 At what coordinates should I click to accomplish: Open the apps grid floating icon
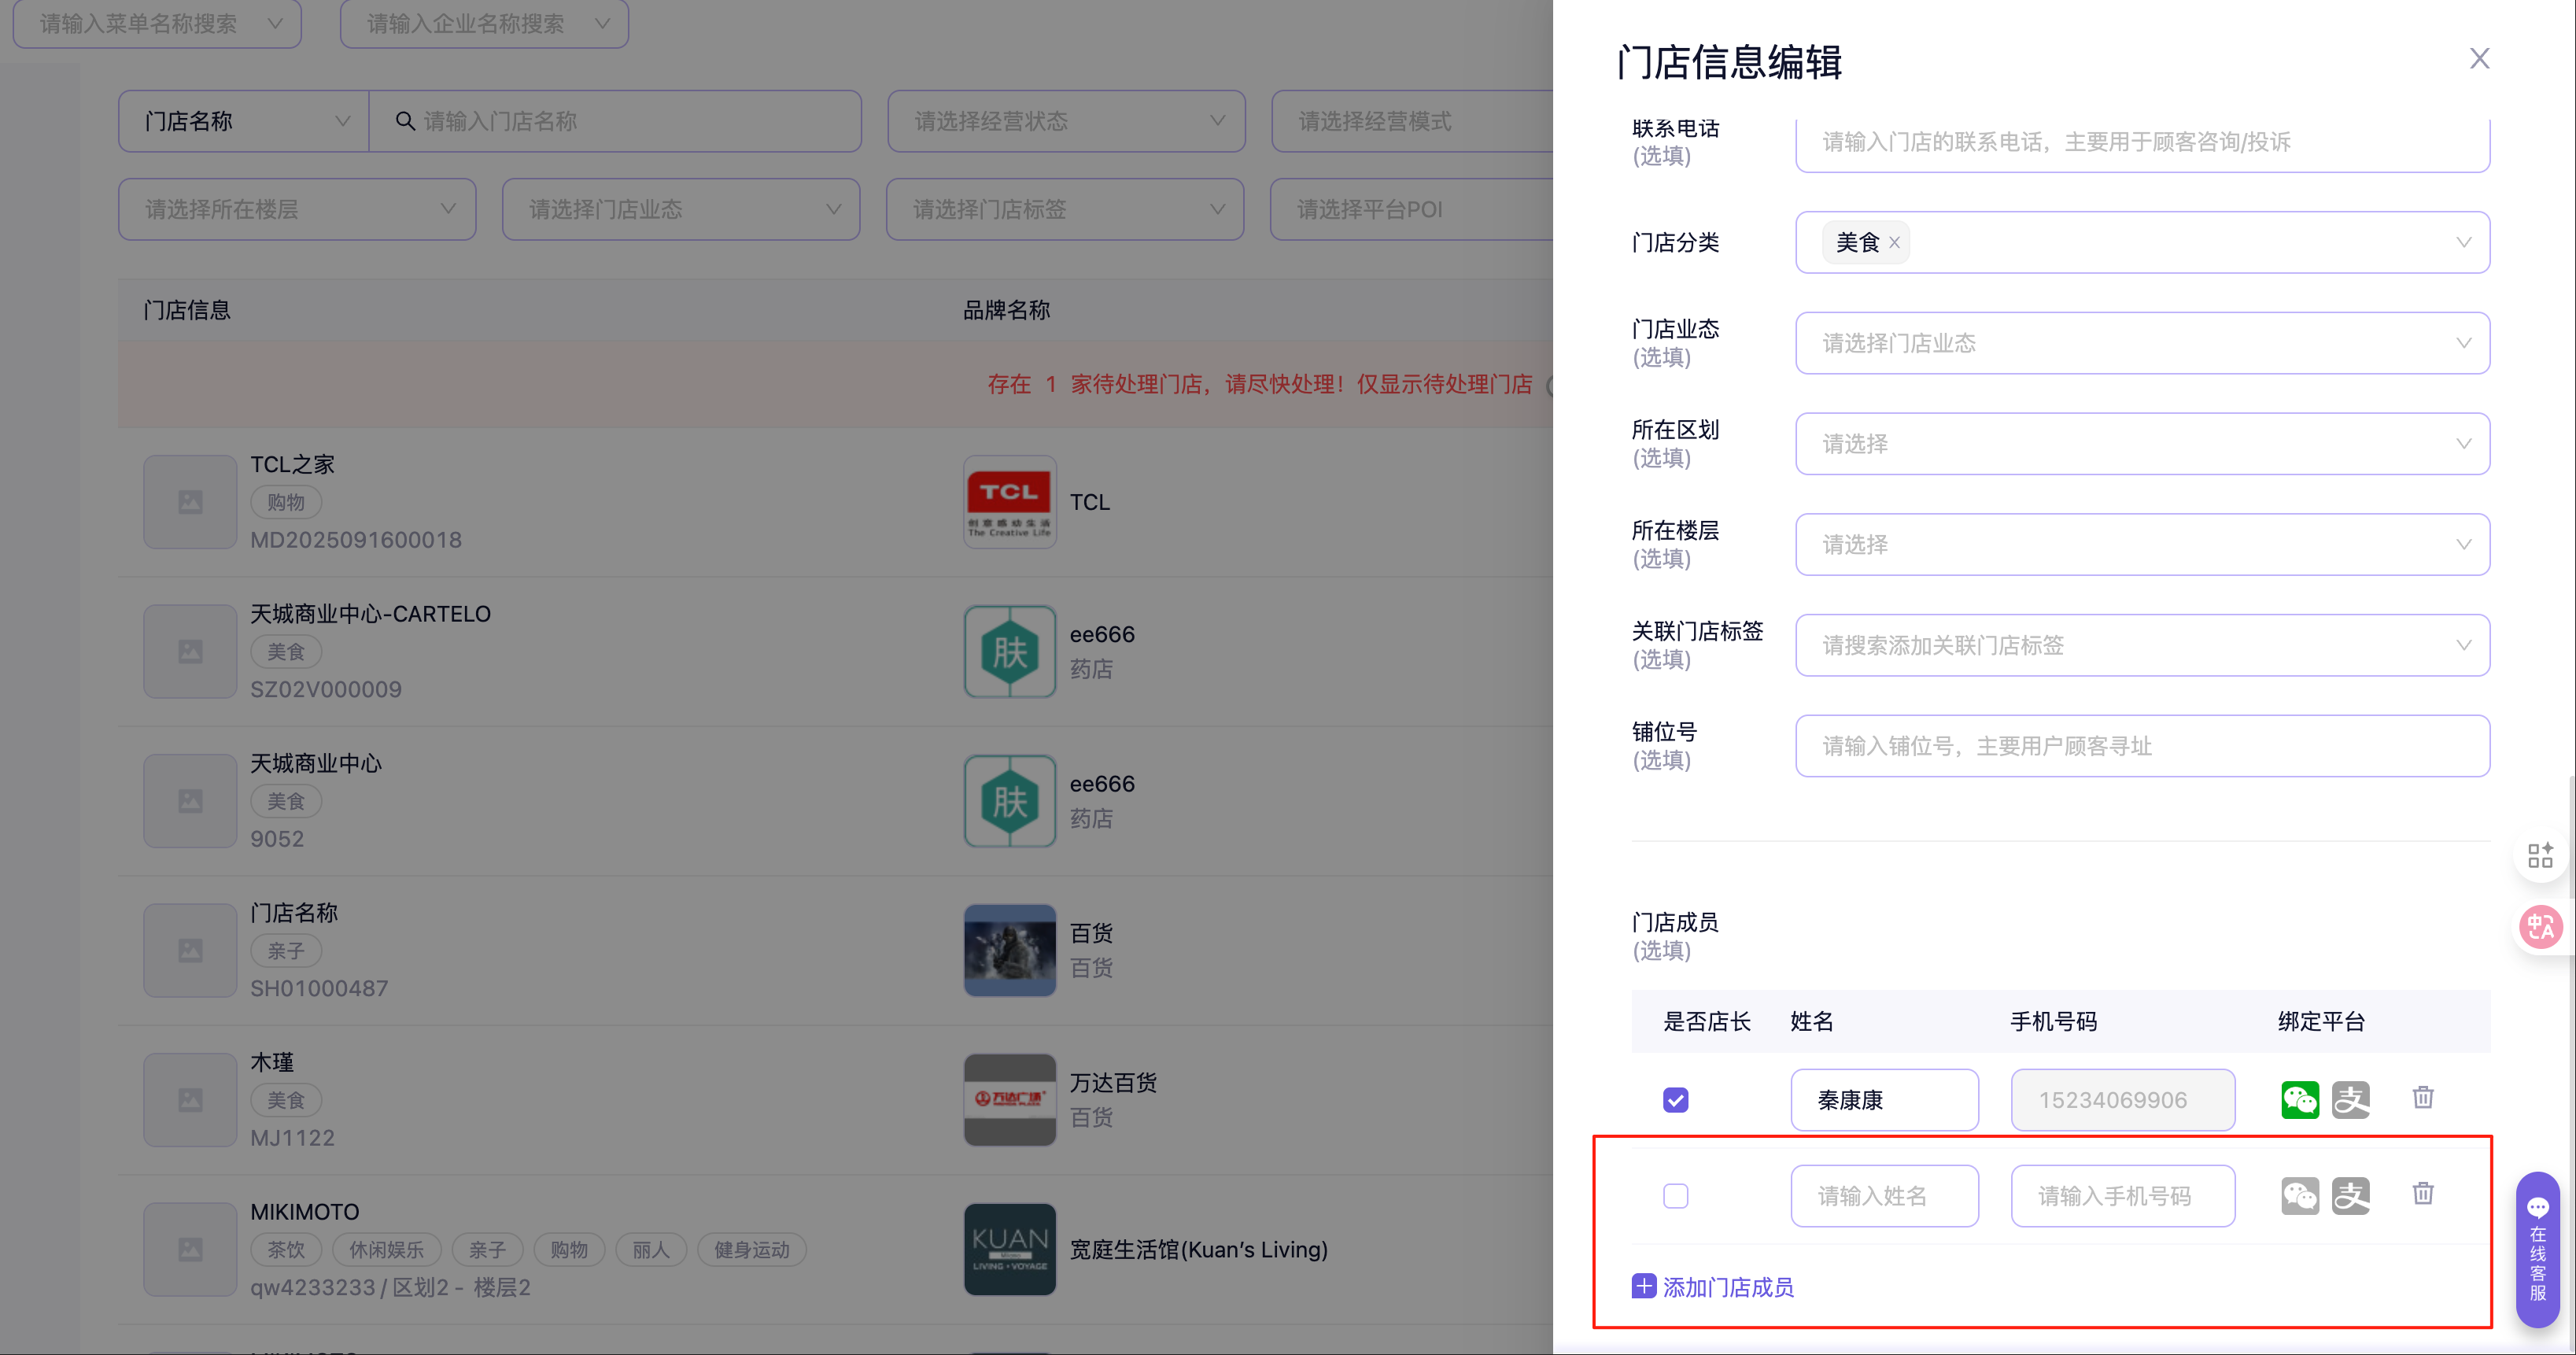[x=2540, y=855]
